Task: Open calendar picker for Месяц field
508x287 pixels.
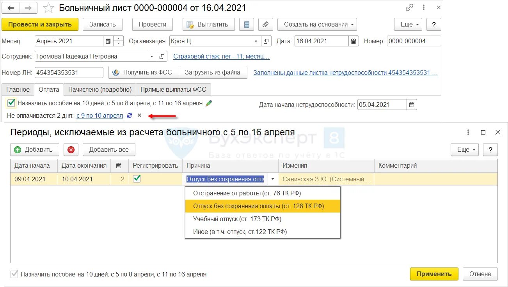Action: pos(108,41)
